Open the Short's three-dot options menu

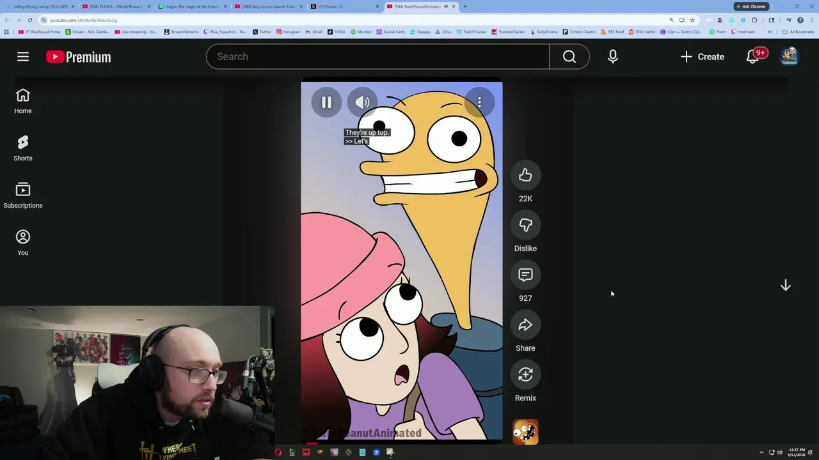click(x=479, y=102)
